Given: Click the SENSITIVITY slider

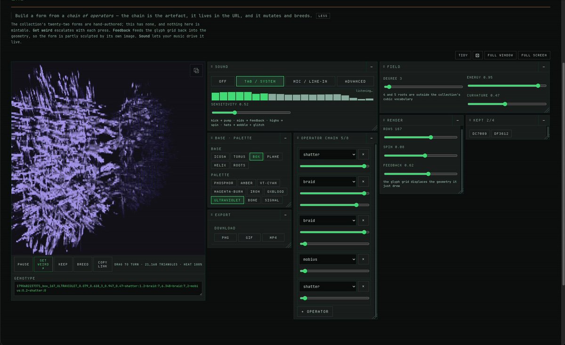Looking at the screenshot, I should pos(251,112).
